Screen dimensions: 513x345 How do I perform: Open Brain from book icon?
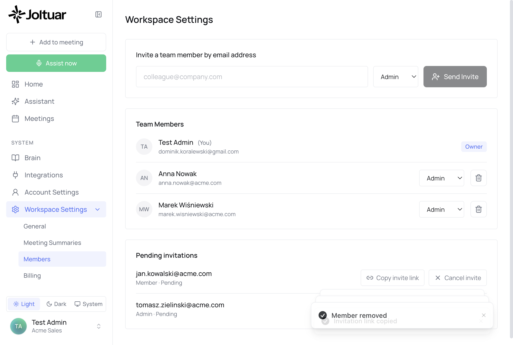pos(15,158)
